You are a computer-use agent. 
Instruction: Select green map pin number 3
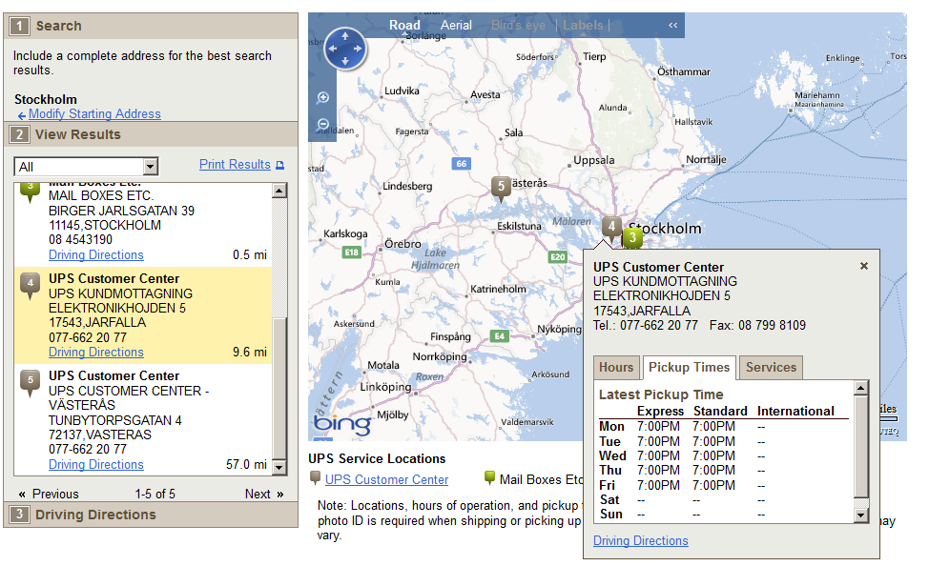[632, 238]
